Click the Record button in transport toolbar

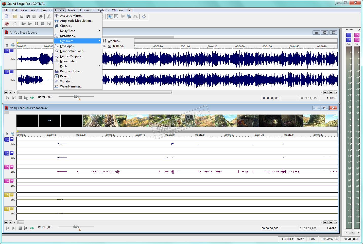[x=7, y=24]
